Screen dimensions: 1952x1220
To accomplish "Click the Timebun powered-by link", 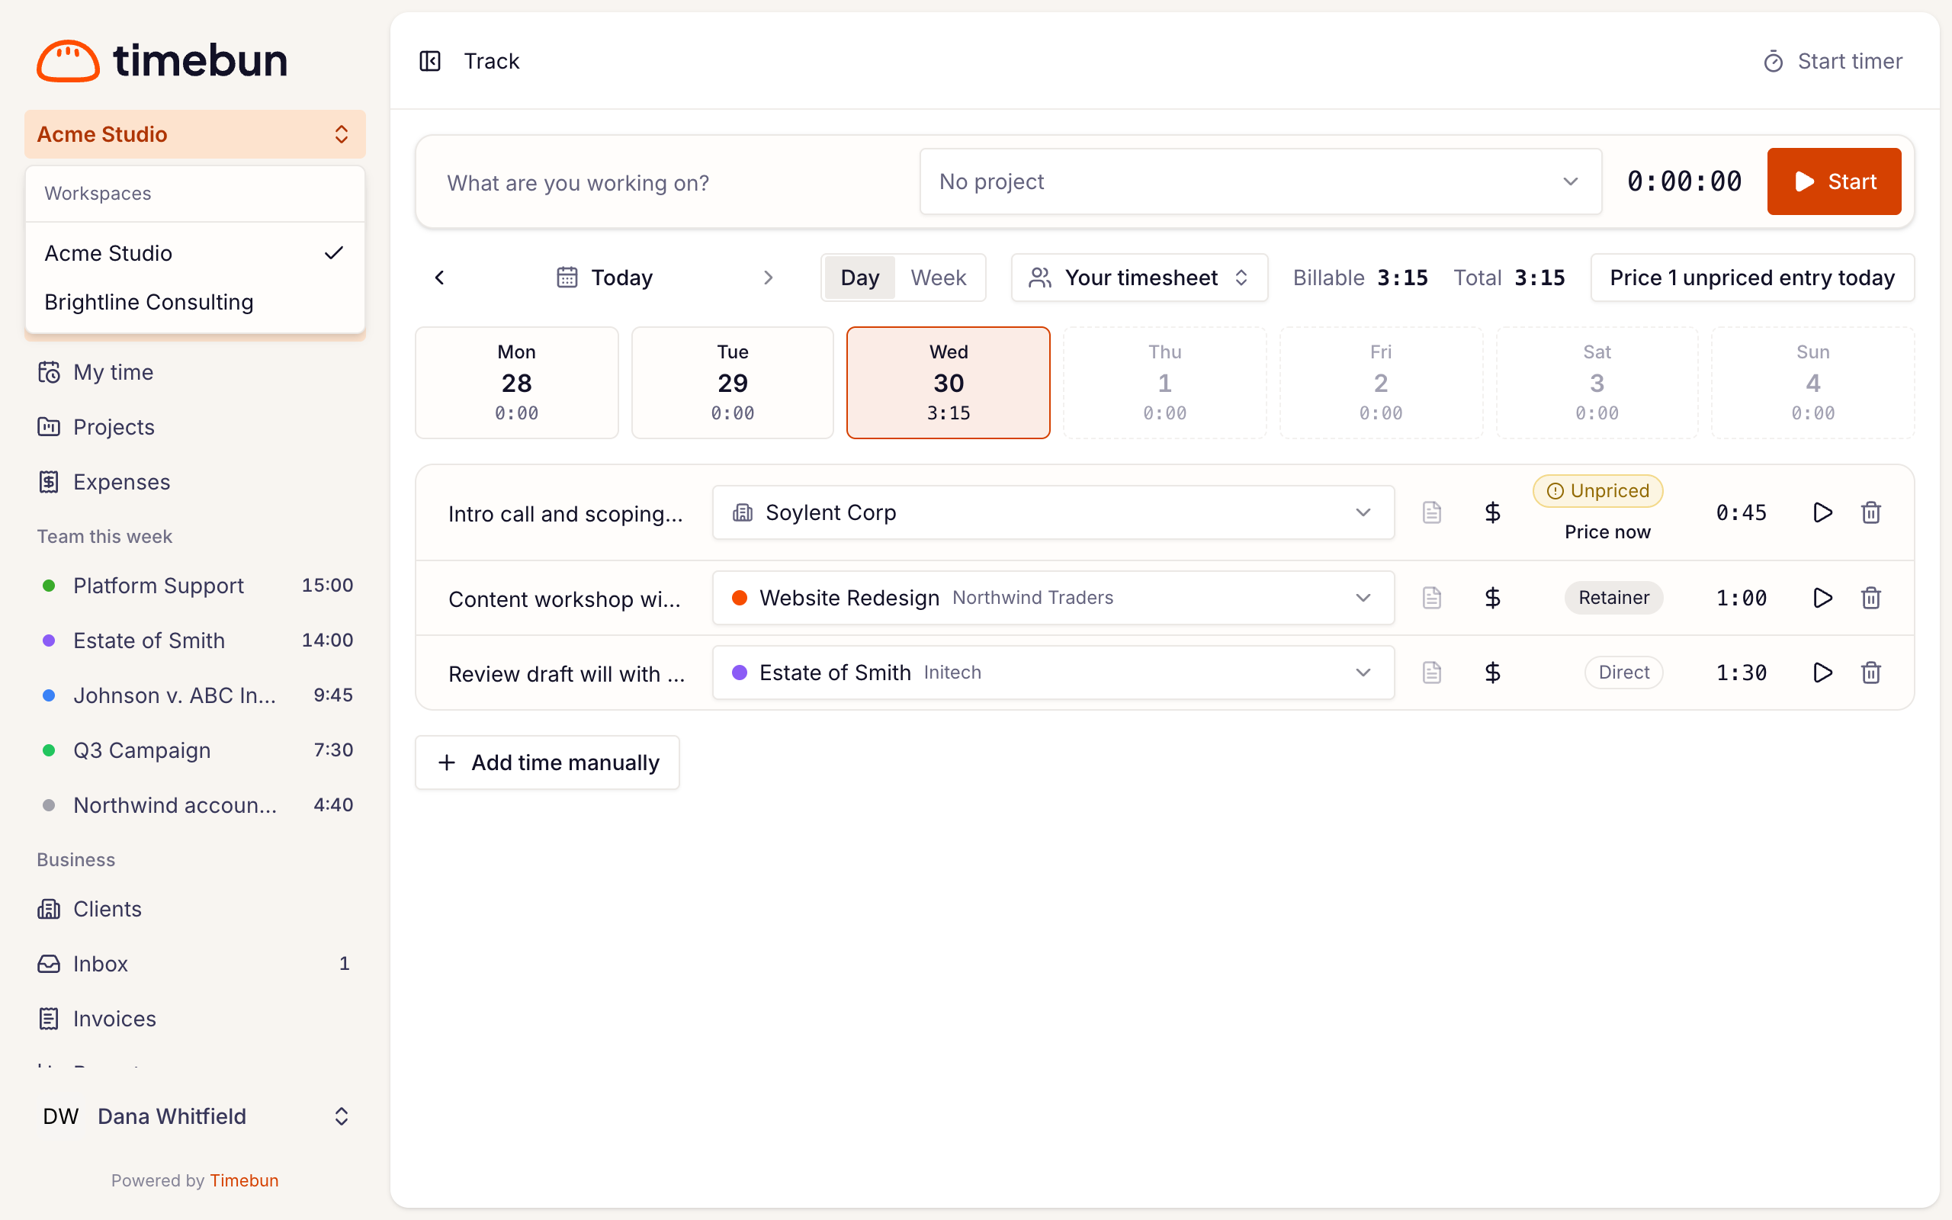I will pyautogui.click(x=243, y=1180).
